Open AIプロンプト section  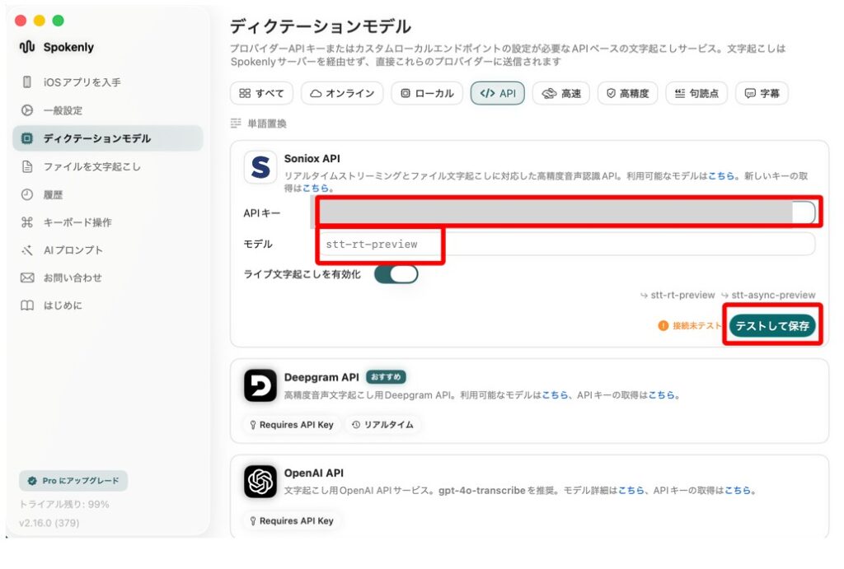[73, 250]
